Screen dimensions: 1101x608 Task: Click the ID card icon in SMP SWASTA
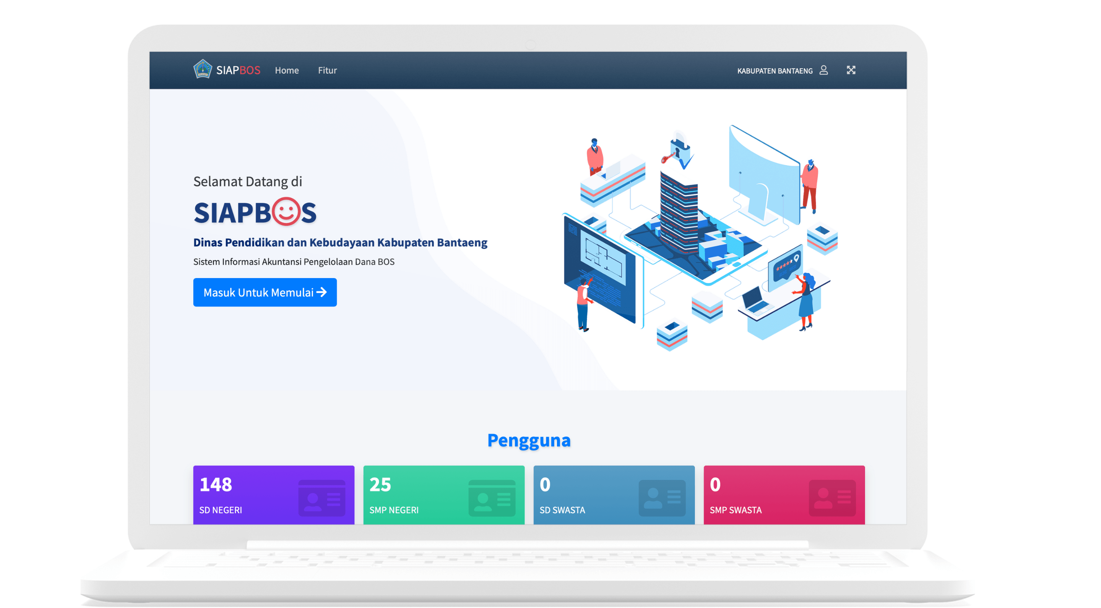[833, 498]
